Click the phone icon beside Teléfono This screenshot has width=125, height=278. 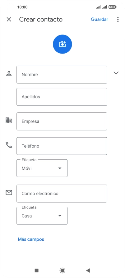9,145
